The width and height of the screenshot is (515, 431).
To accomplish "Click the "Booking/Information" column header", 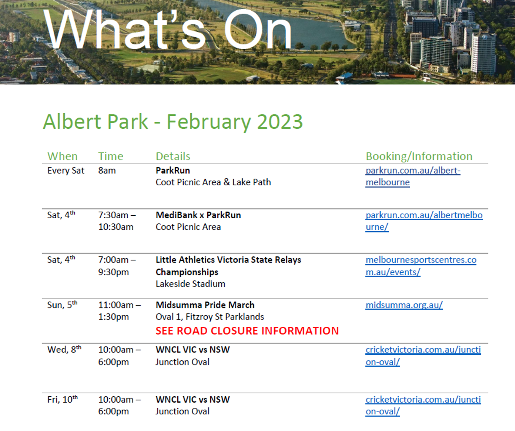I will (418, 156).
